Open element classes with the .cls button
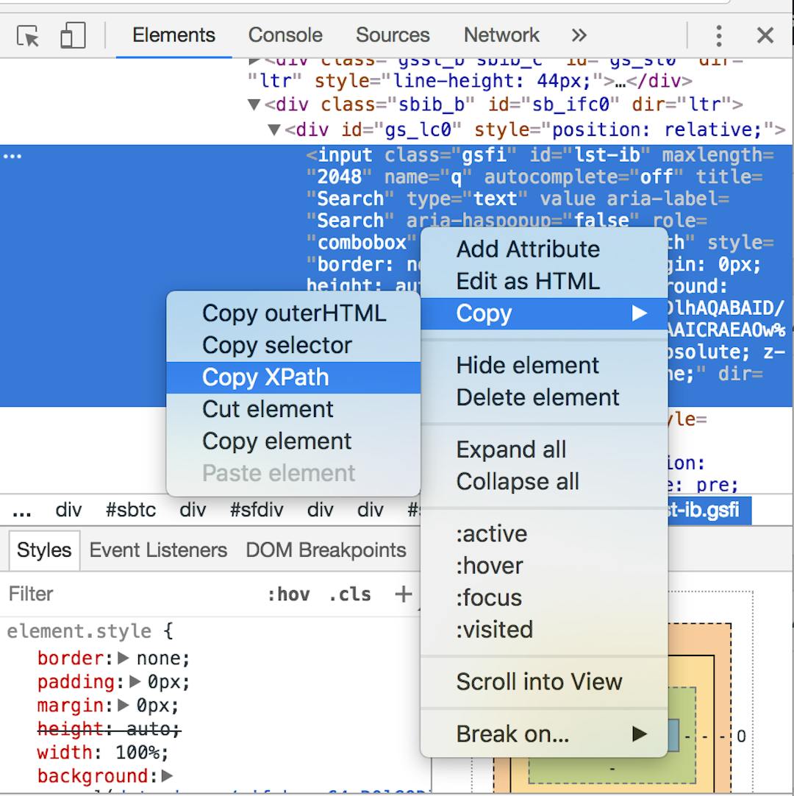The width and height of the screenshot is (794, 796). [x=349, y=594]
